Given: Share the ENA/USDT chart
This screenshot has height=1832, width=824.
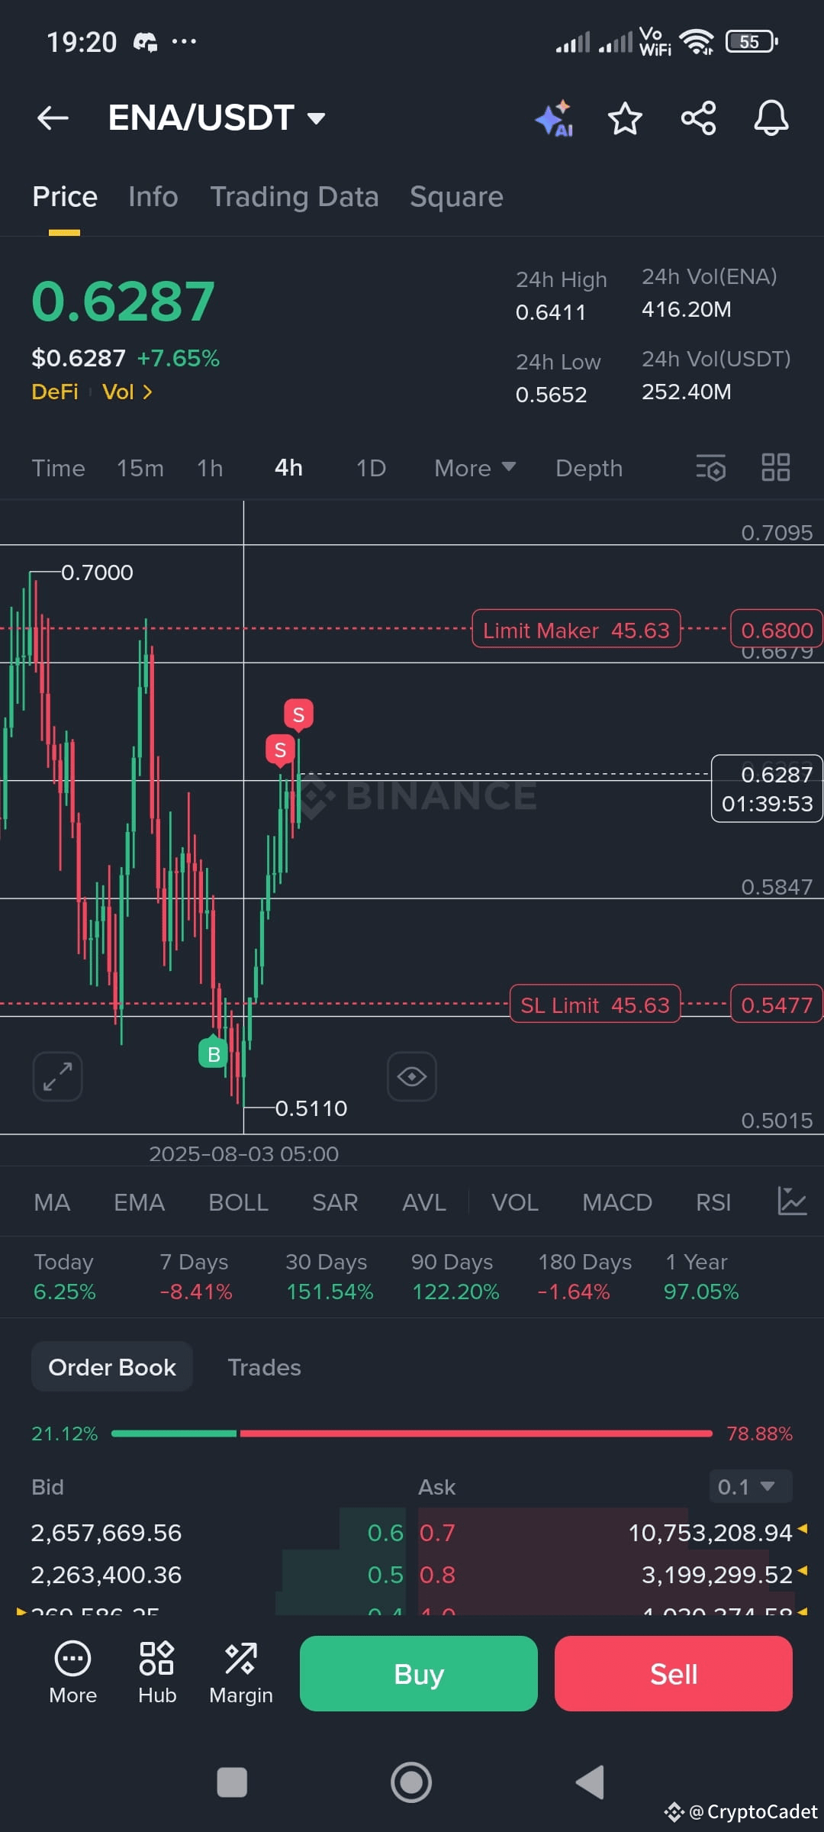Looking at the screenshot, I should tap(698, 118).
